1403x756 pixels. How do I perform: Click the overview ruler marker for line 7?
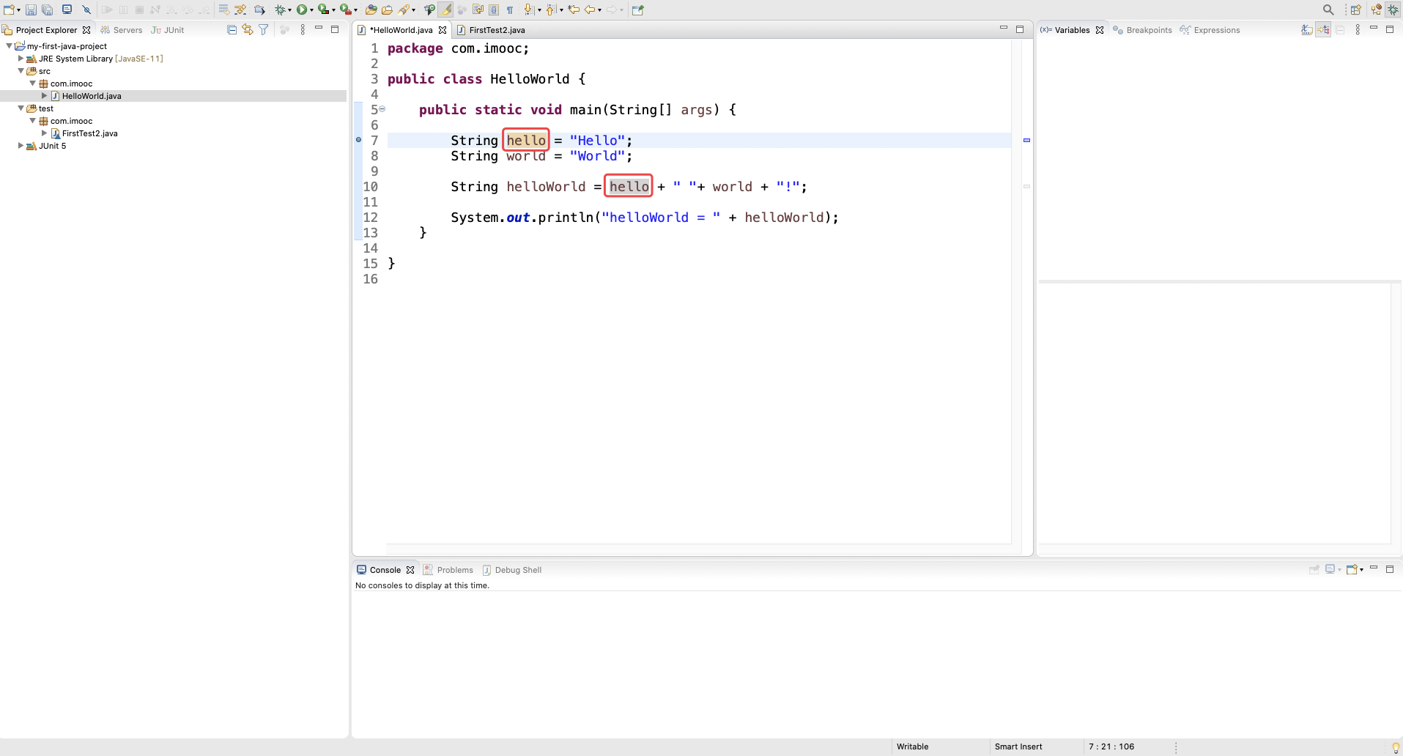tap(1026, 140)
